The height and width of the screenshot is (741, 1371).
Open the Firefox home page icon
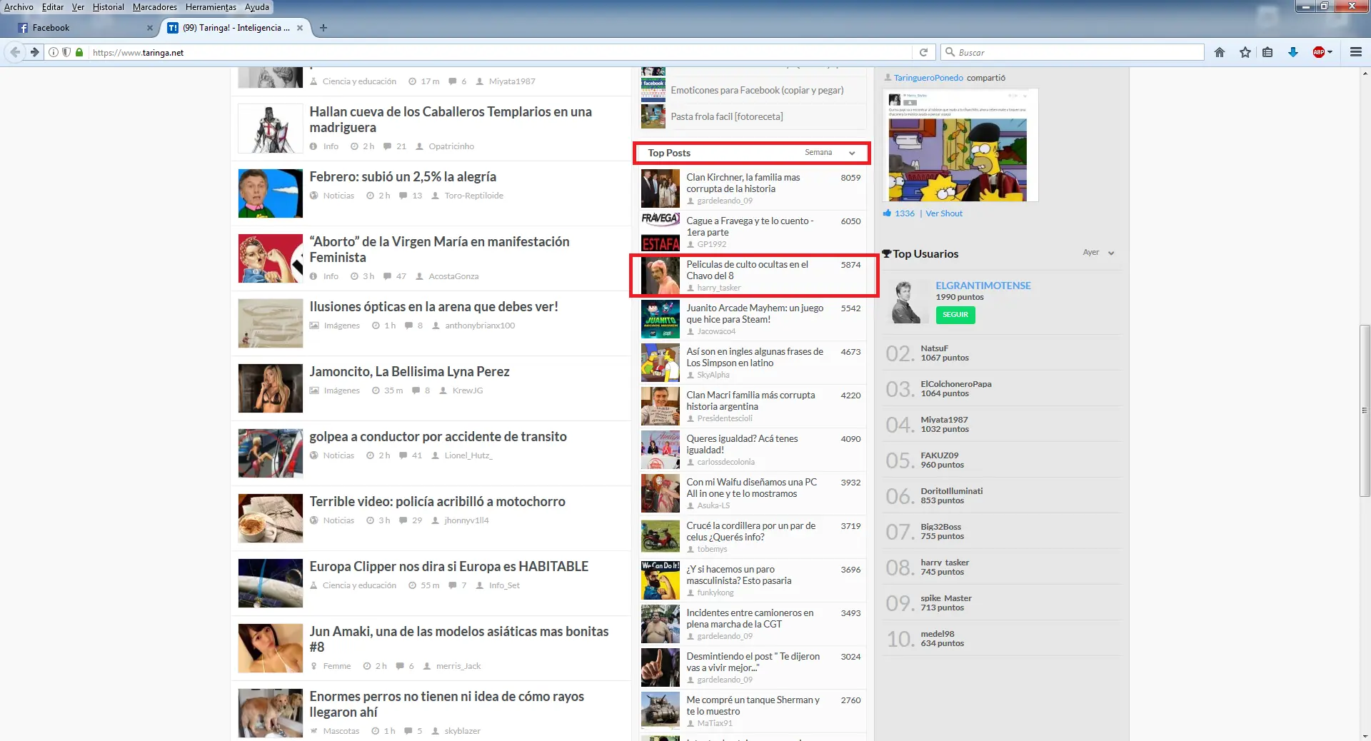coord(1220,52)
